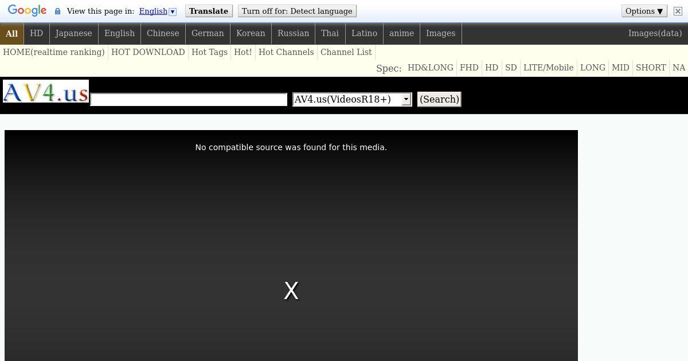Screen dimensions: 688x361
Task: Switch to the German tab
Action: coord(208,33)
